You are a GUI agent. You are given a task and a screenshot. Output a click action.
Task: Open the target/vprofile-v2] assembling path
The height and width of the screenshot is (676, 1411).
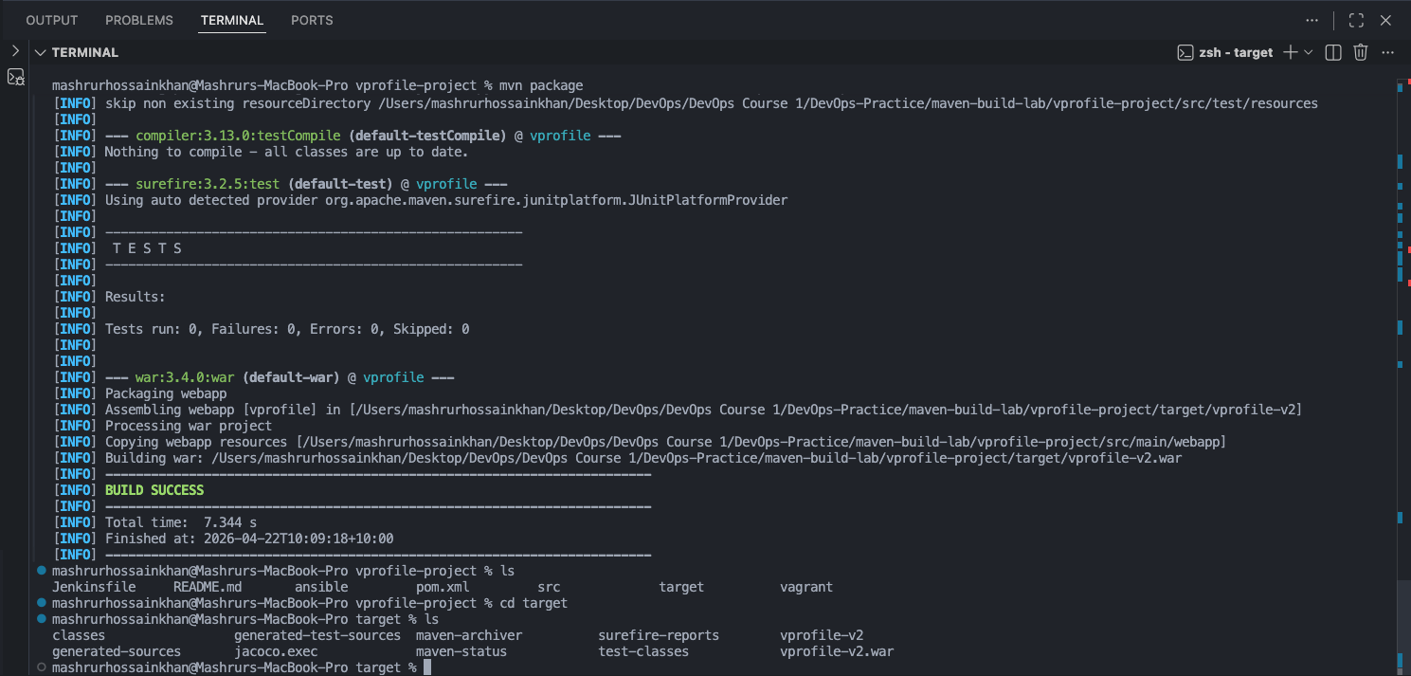(x=824, y=410)
